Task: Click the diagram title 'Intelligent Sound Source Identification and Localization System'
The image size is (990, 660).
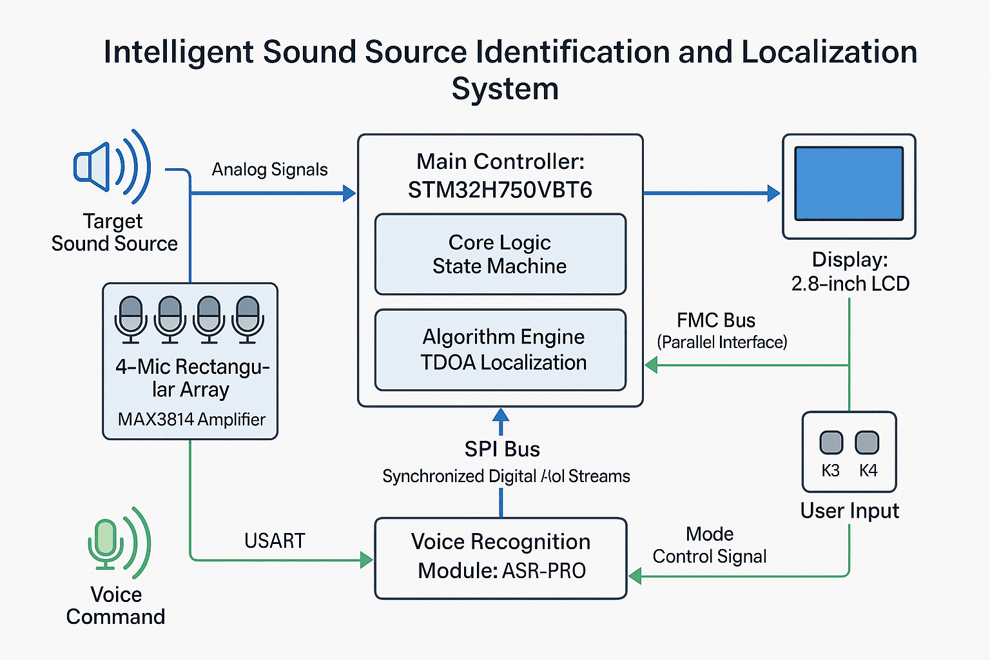Action: coord(510,70)
